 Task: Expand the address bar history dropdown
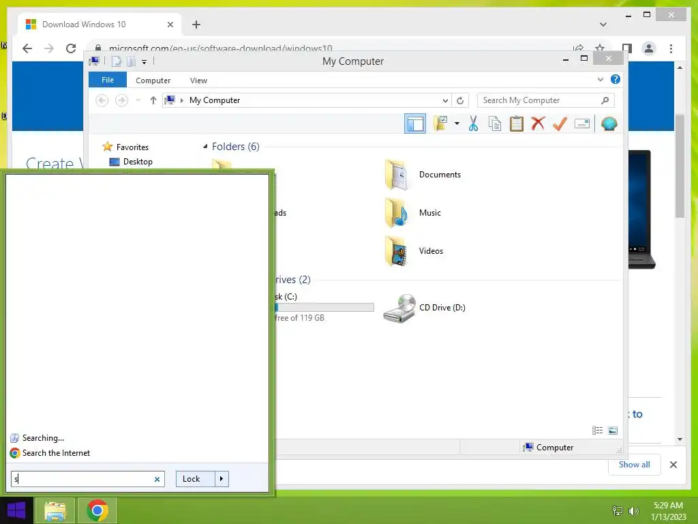coord(444,101)
